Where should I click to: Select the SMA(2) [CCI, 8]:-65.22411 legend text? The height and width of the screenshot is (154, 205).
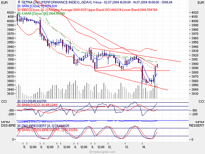40,105
